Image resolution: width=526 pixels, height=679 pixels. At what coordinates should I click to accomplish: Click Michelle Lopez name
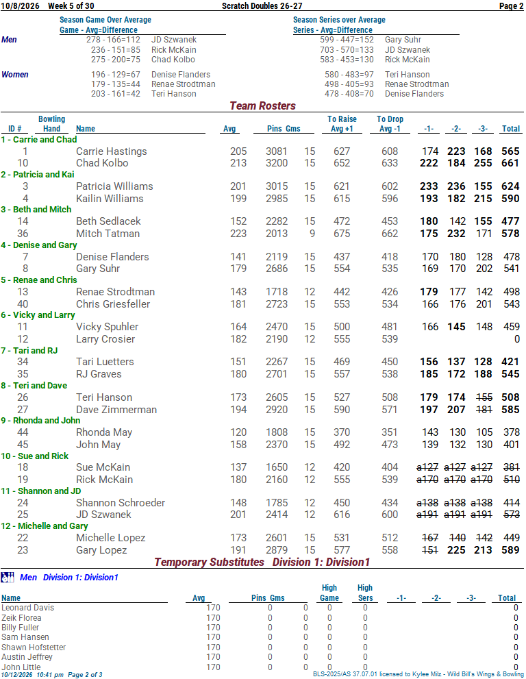(x=111, y=538)
